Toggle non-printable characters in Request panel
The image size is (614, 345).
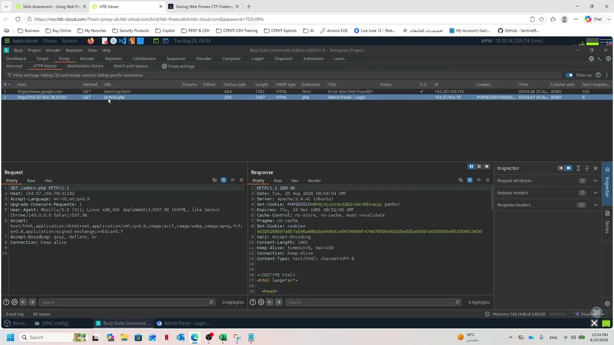(x=214, y=180)
